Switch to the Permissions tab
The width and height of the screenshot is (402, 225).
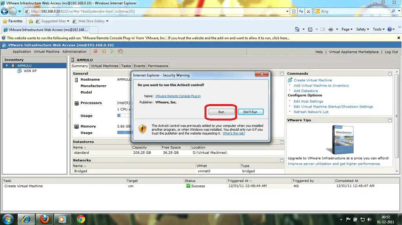point(158,66)
